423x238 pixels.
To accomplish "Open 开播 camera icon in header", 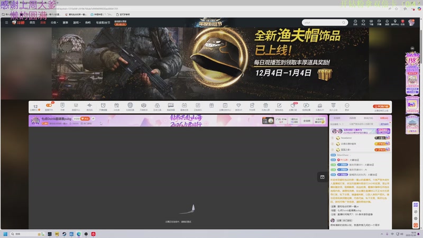I will click(x=379, y=22).
